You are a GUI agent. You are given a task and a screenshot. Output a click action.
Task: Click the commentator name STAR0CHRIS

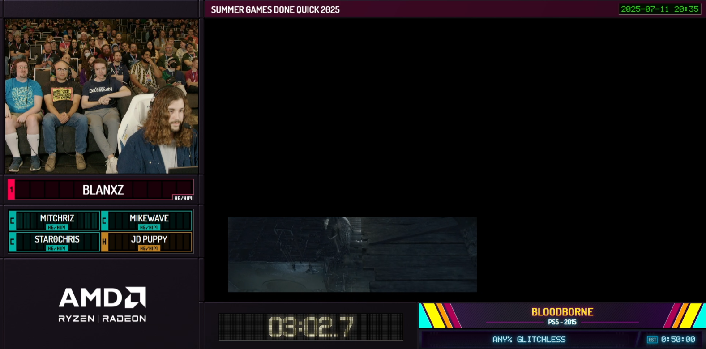(57, 239)
